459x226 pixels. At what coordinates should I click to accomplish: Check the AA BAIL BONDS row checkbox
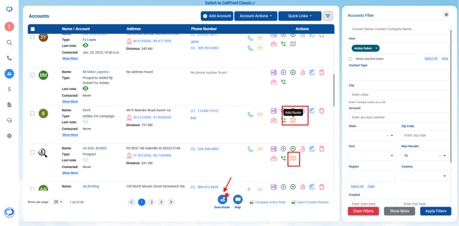[x=33, y=153]
